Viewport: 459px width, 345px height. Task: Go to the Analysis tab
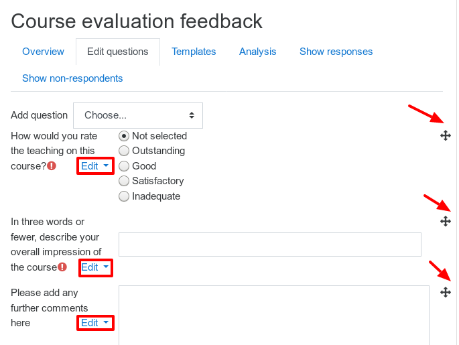click(x=257, y=52)
